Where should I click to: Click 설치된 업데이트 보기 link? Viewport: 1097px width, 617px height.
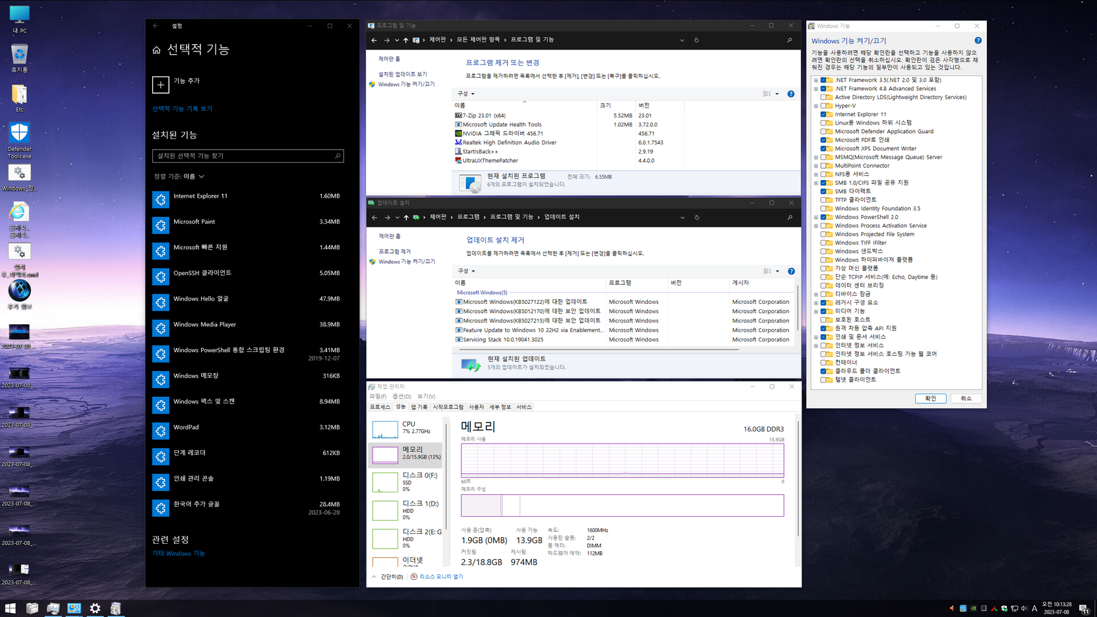point(402,74)
